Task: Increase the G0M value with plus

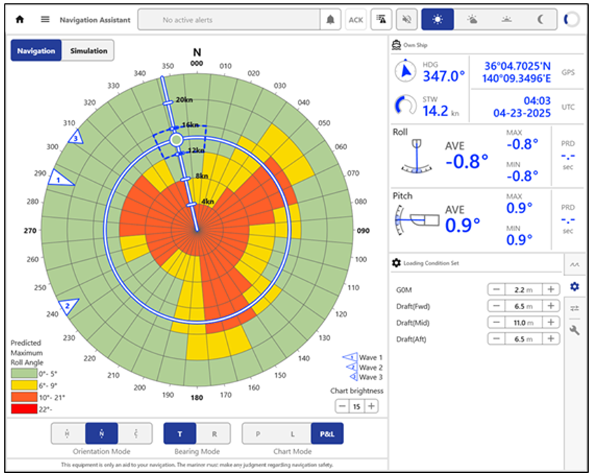Action: pos(551,290)
